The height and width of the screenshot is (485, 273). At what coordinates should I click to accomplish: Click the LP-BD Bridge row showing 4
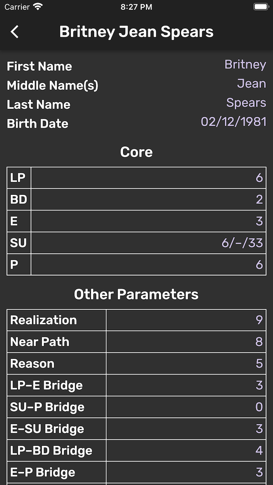tap(136, 450)
